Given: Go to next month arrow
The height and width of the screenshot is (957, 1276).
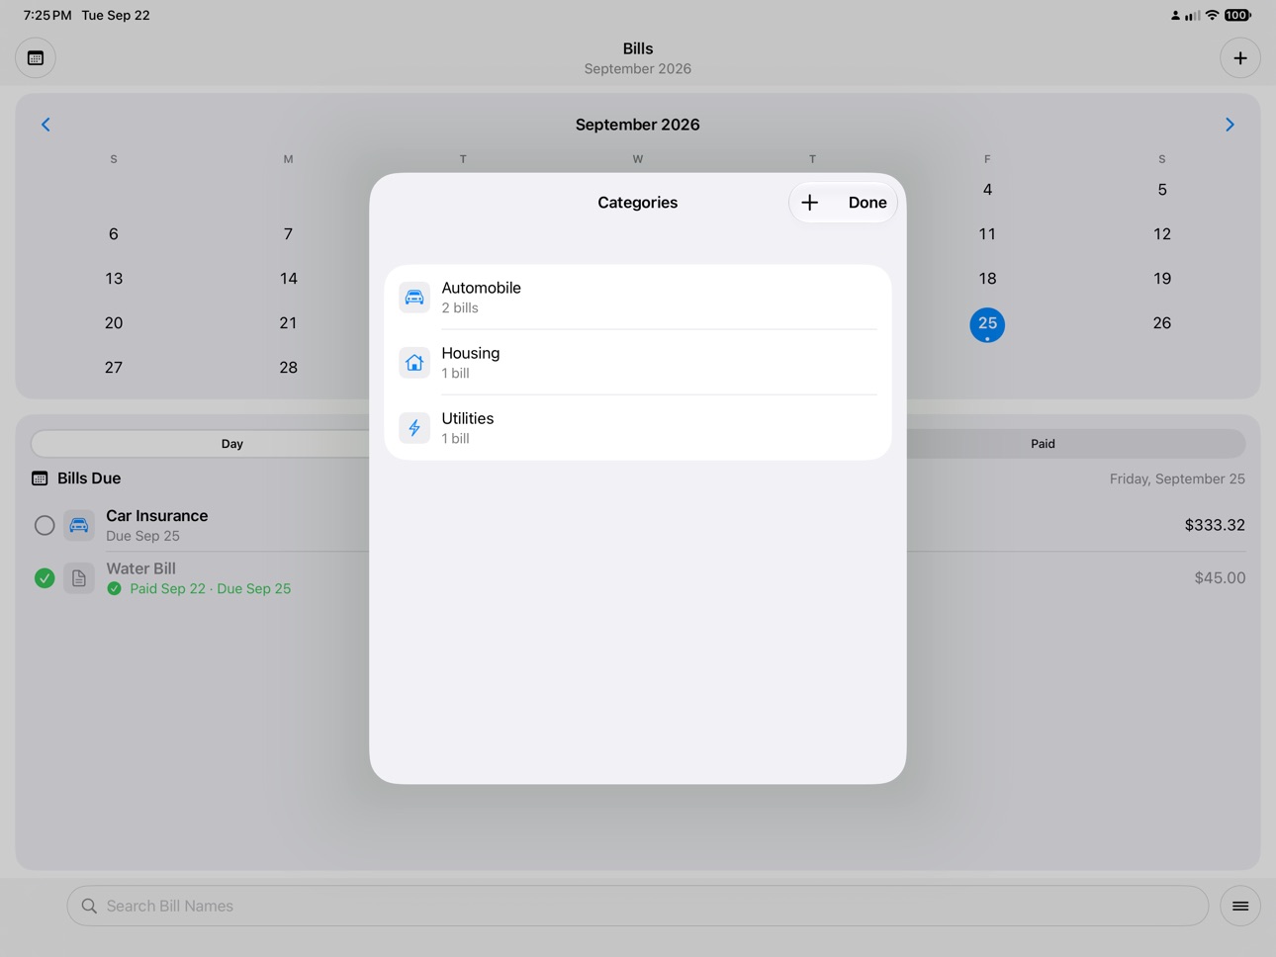Looking at the screenshot, I should [1230, 125].
